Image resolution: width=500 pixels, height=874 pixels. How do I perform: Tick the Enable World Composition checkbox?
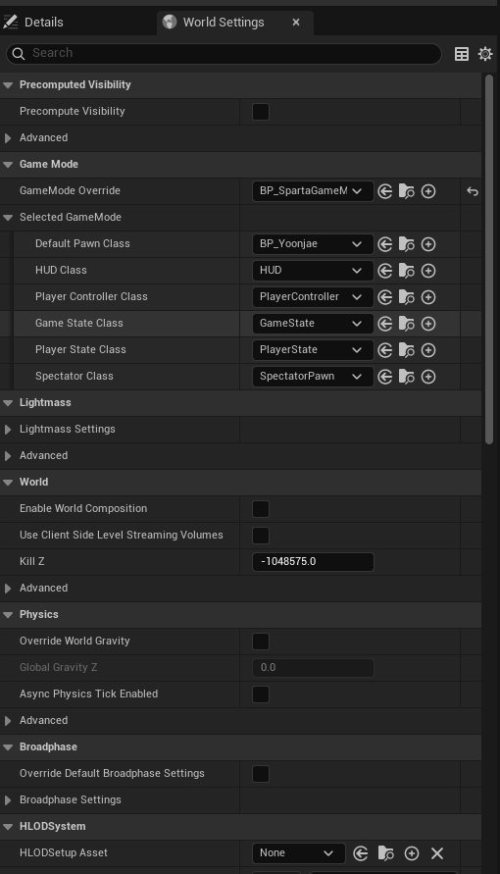click(261, 509)
